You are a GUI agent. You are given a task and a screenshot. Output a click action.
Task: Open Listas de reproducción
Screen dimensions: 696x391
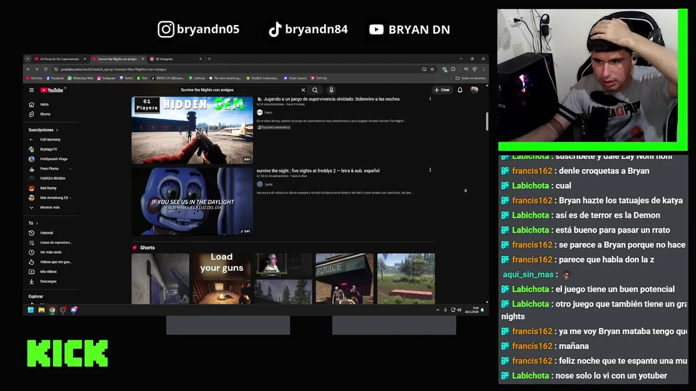pos(50,243)
